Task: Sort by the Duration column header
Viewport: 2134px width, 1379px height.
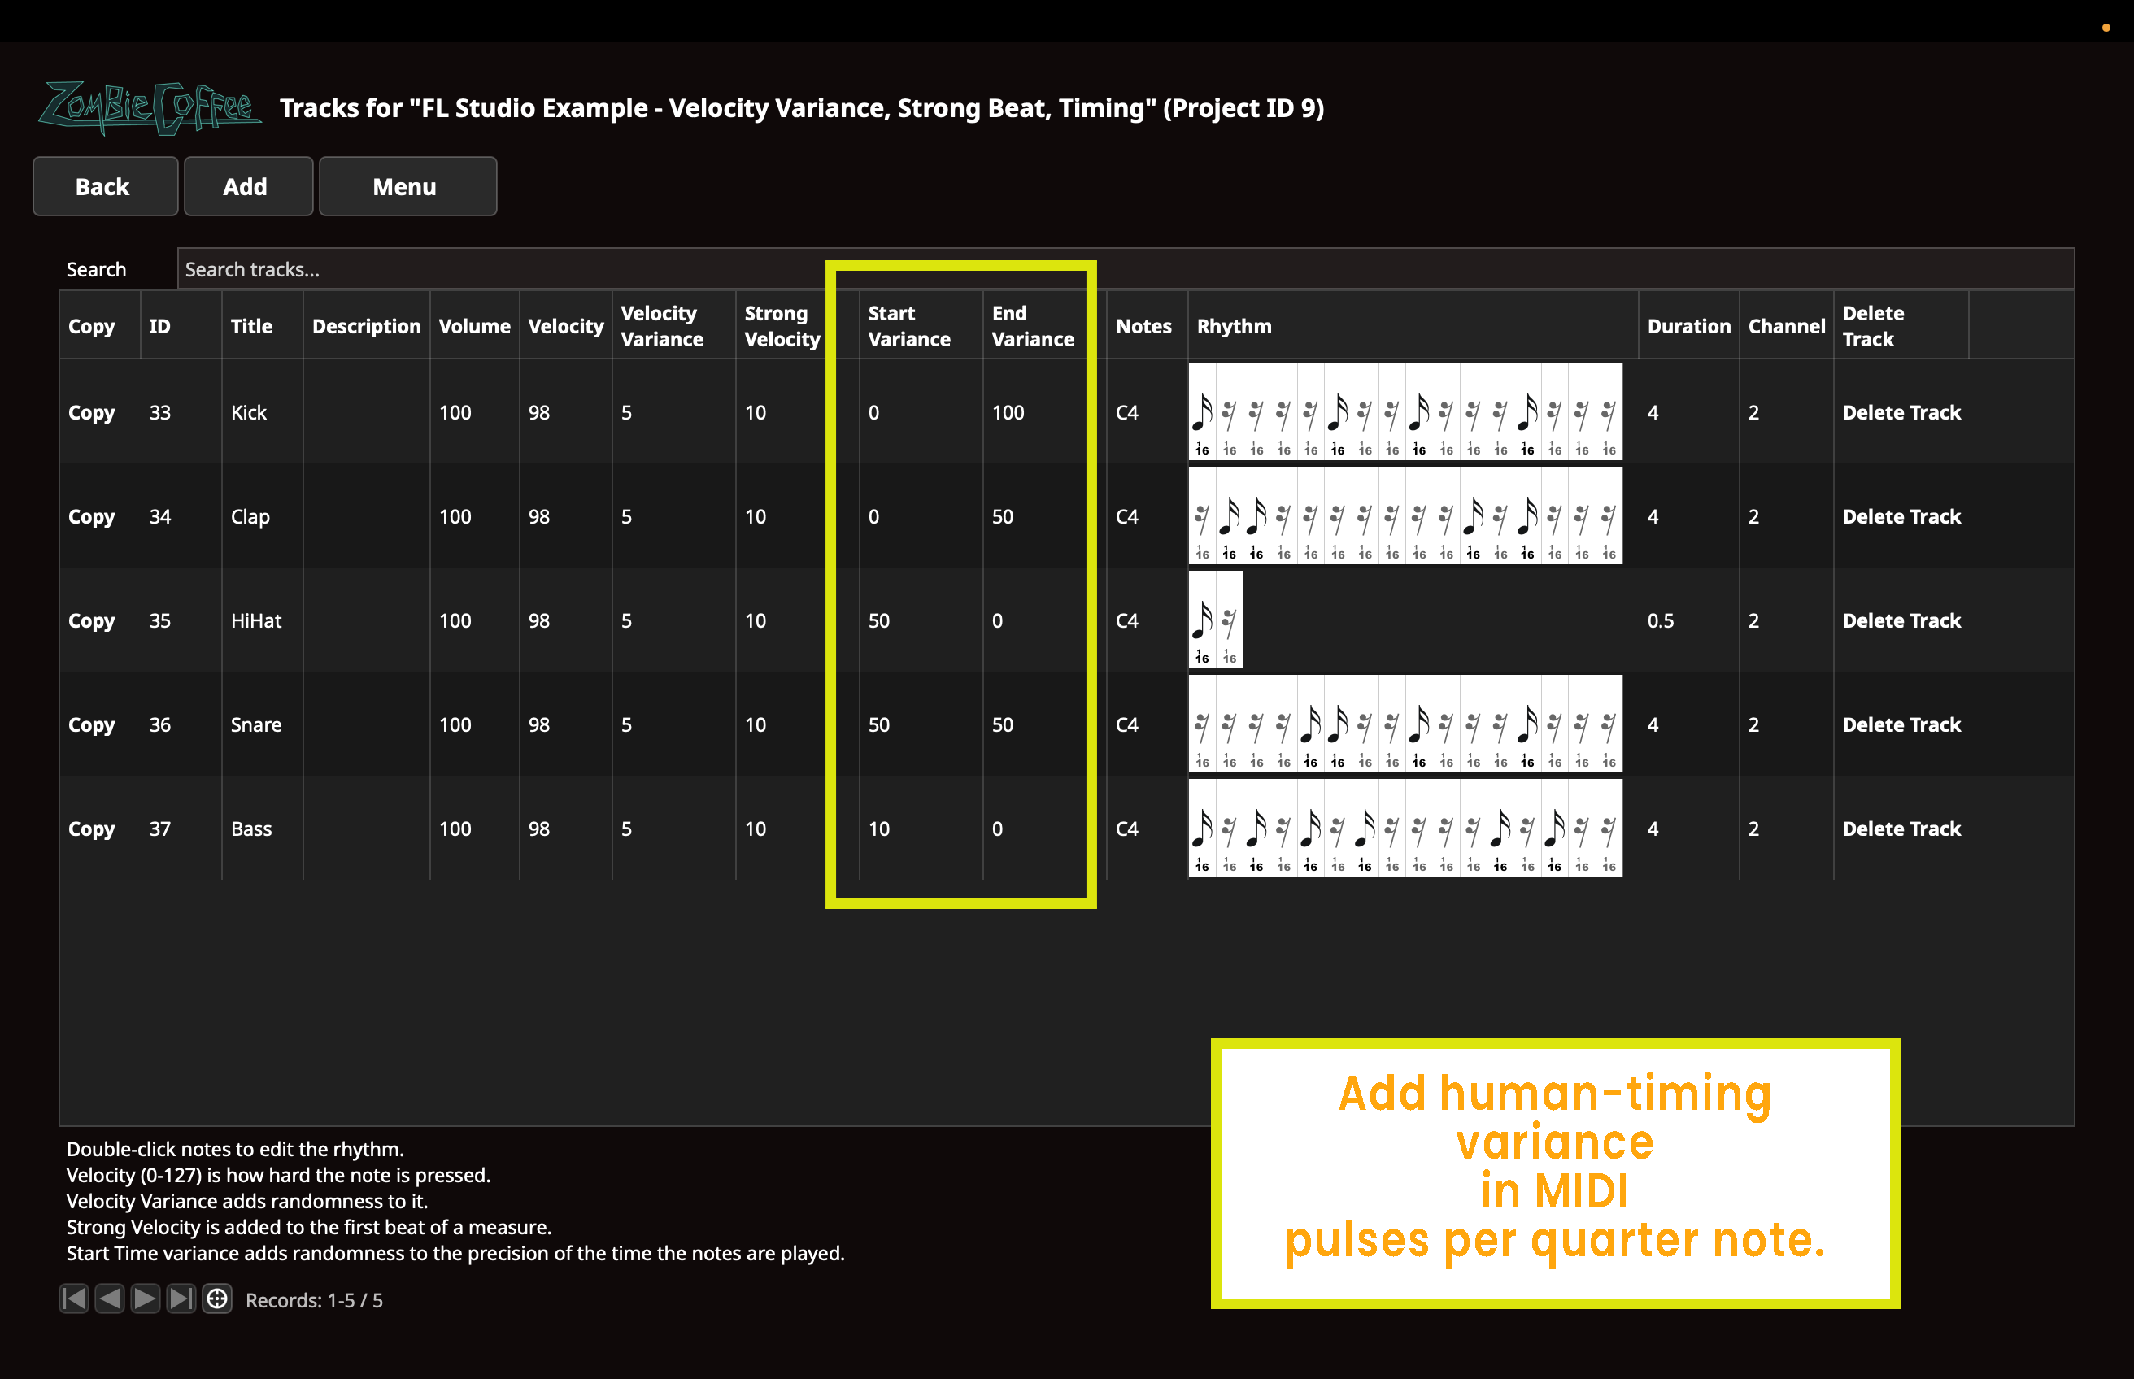Action: point(1689,326)
